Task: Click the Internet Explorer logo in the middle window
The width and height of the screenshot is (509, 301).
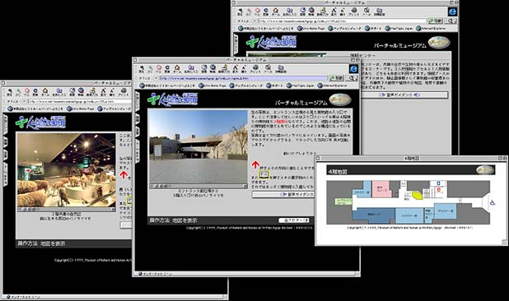Action: [x=353, y=69]
